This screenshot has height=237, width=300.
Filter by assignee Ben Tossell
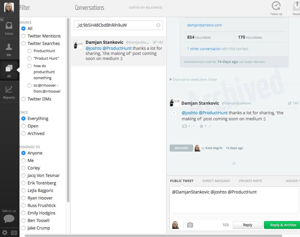coord(23,220)
